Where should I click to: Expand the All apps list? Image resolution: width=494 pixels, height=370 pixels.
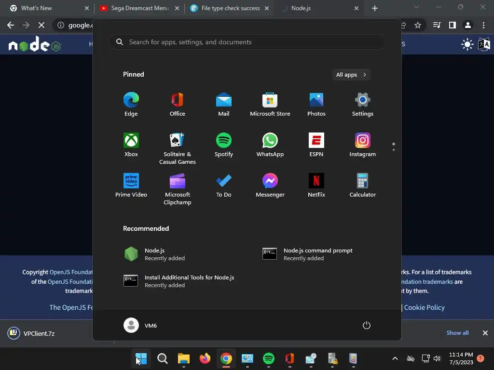[x=351, y=75]
